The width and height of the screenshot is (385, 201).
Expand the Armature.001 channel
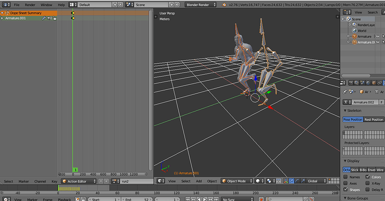coord(2,18)
